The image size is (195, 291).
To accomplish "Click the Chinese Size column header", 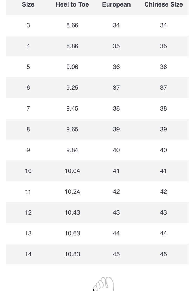I will pos(163,4).
